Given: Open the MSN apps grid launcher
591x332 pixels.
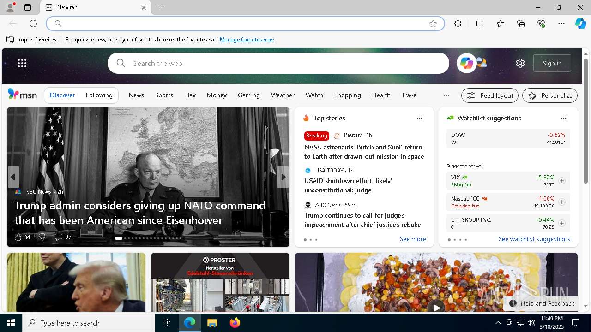Looking at the screenshot, I should 22,63.
